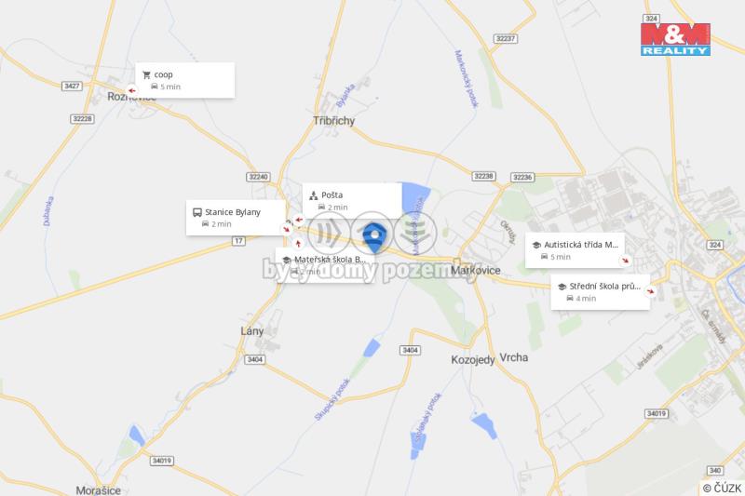Click the Lány village label

251,331
